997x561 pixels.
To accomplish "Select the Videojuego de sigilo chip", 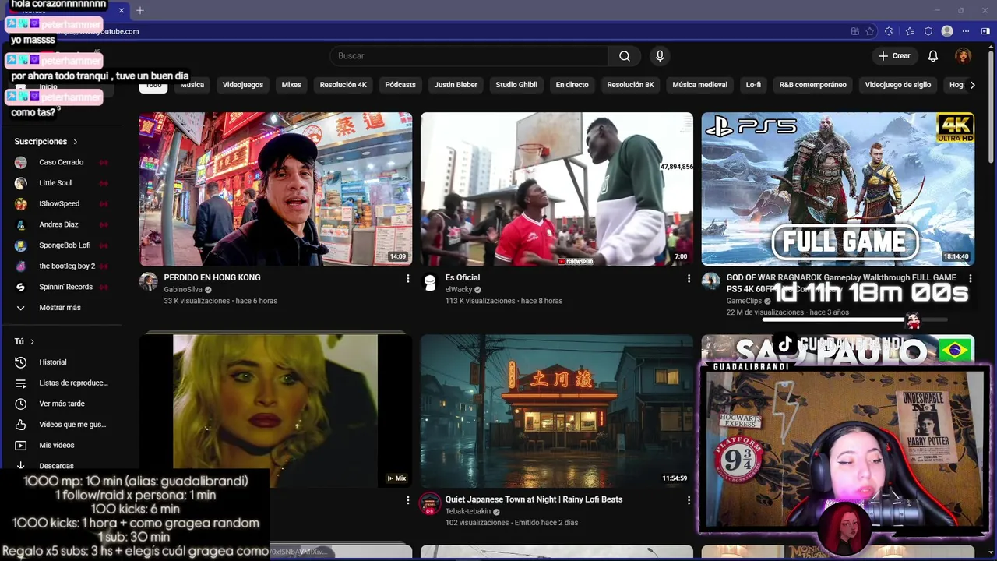I will click(x=897, y=85).
